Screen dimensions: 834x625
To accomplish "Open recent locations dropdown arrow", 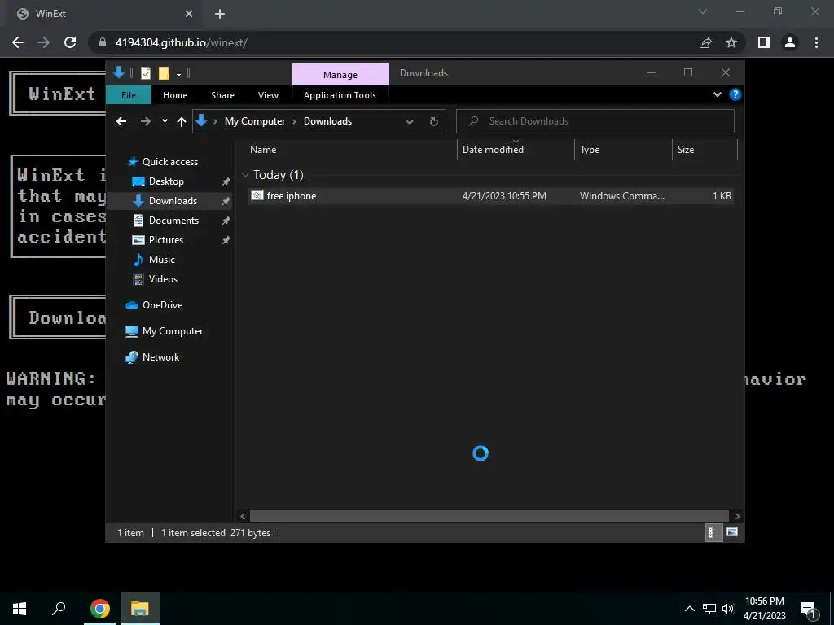I will (x=165, y=121).
